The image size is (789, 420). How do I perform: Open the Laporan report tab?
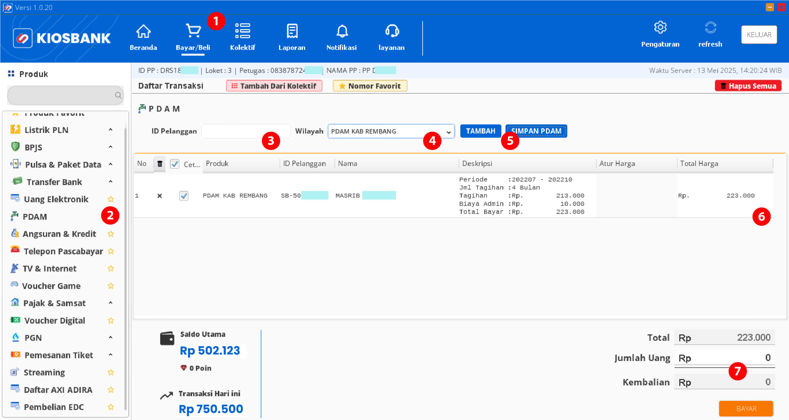pyautogui.click(x=292, y=37)
